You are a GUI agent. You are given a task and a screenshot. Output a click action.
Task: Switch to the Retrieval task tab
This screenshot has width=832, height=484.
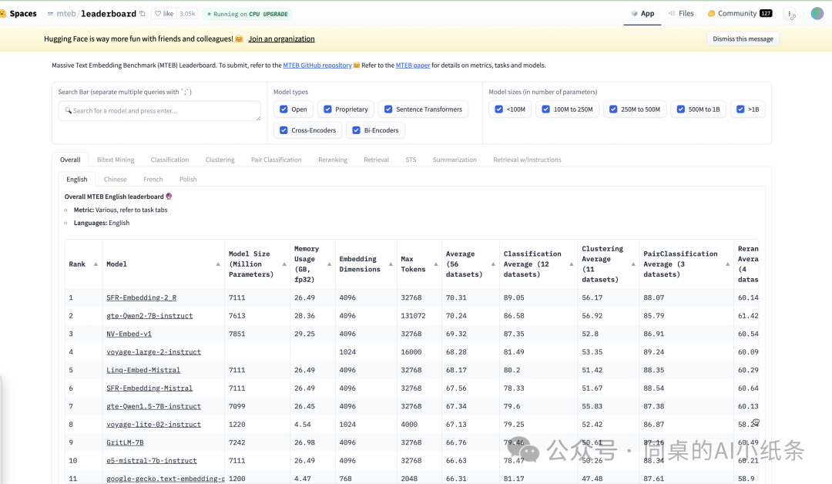click(376, 160)
